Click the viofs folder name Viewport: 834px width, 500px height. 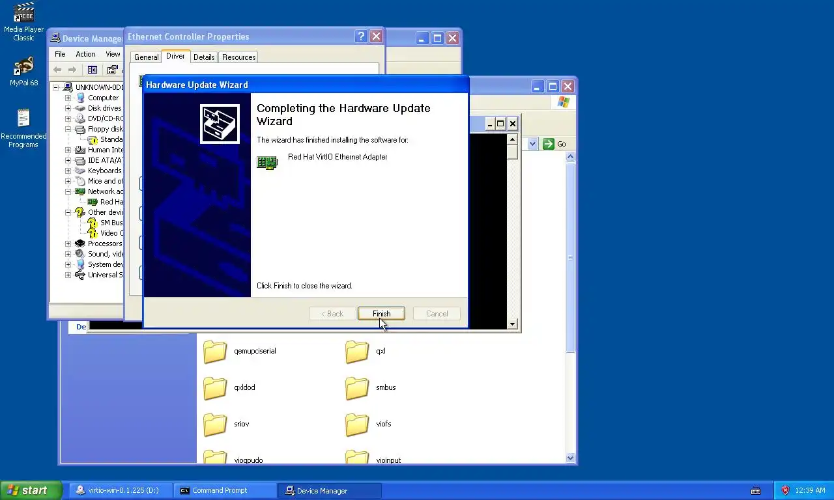pyautogui.click(x=383, y=424)
